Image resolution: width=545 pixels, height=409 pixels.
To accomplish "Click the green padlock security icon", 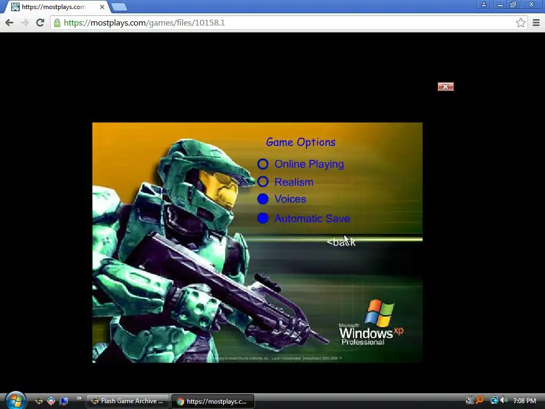I will [x=57, y=23].
